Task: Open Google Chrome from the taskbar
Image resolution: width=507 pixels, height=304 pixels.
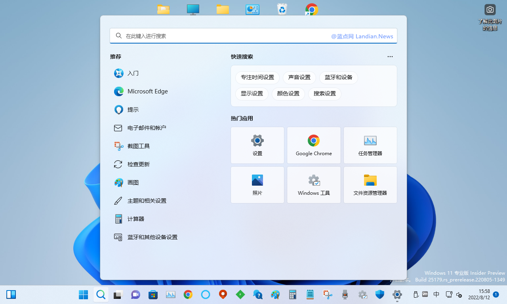Action: pos(188,294)
